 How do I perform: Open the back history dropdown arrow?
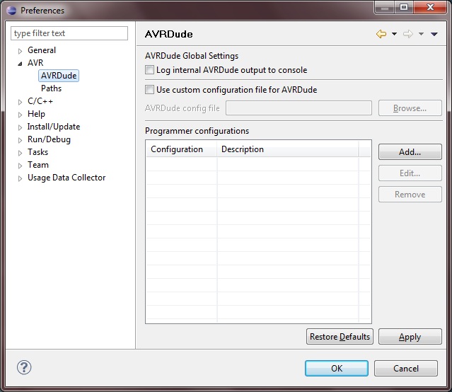click(394, 34)
